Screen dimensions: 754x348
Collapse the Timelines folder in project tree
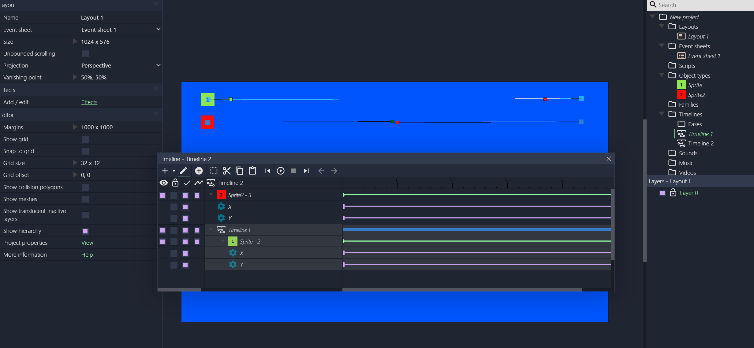[x=662, y=114]
